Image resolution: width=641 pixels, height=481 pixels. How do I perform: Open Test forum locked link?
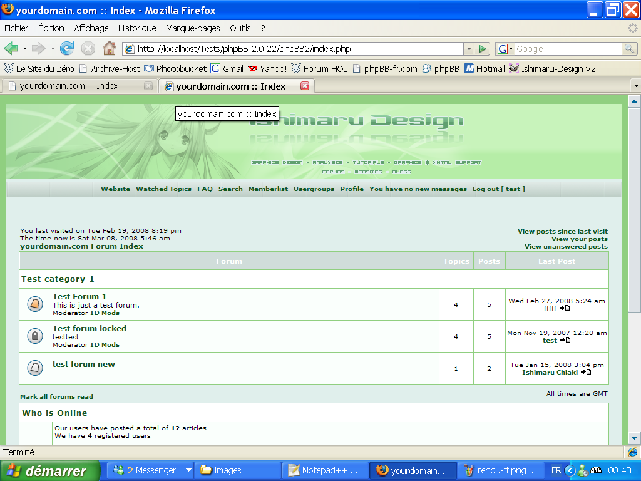89,328
